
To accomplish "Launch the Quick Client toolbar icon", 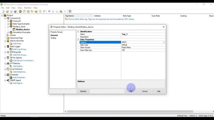I will coord(70,11).
